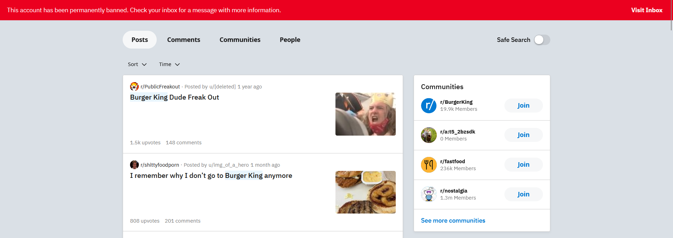Open the Burger King Dude Freak Out thumbnail
Viewport: 673px width, 238px height.
pyautogui.click(x=366, y=114)
